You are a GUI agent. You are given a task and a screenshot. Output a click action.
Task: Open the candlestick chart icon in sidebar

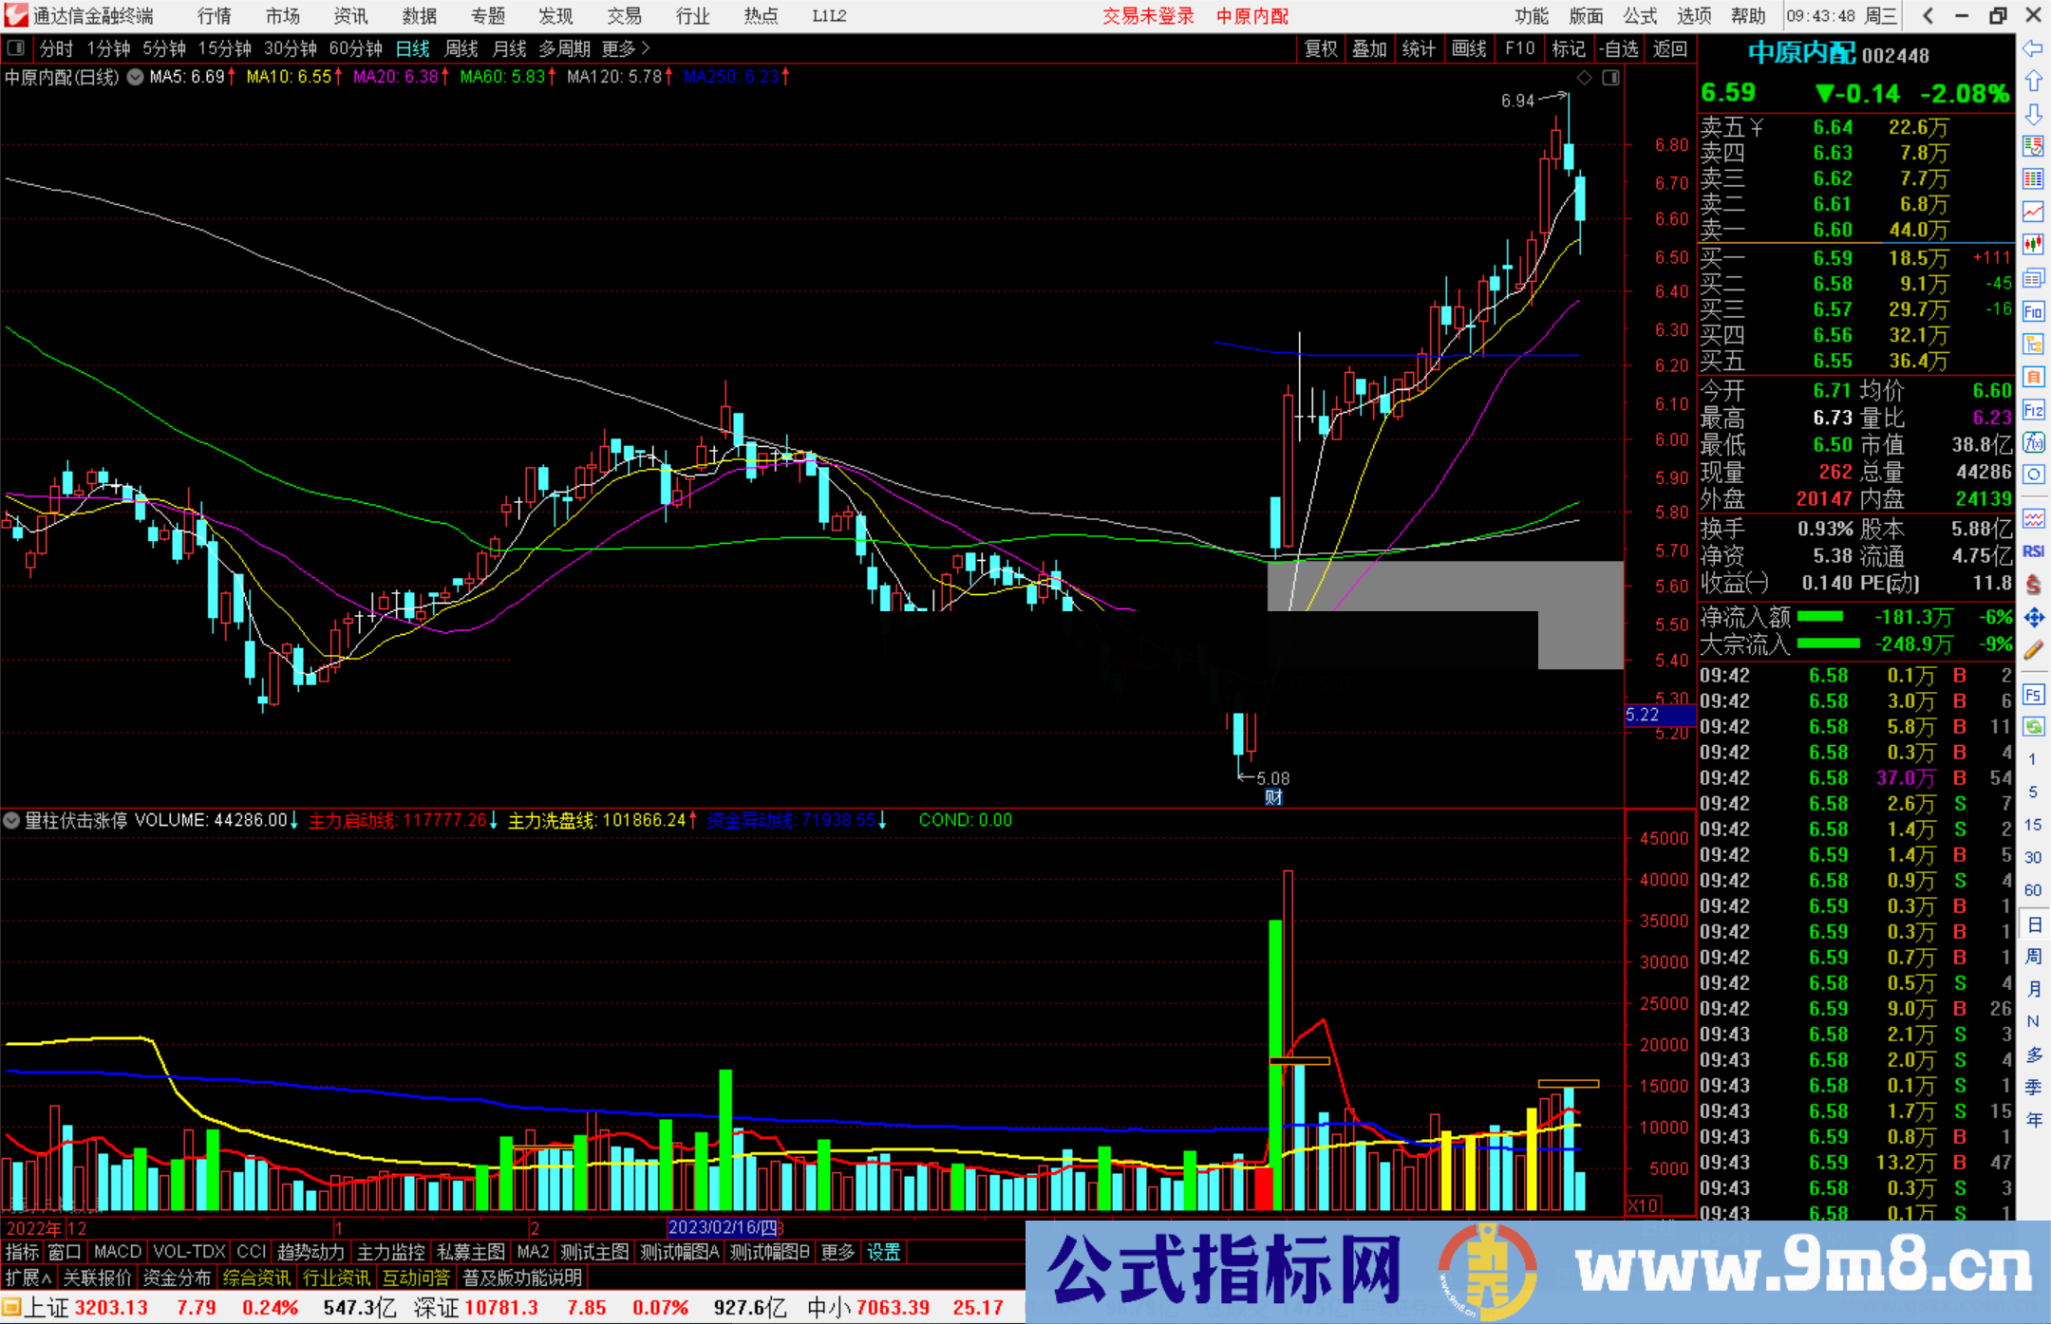(2033, 245)
